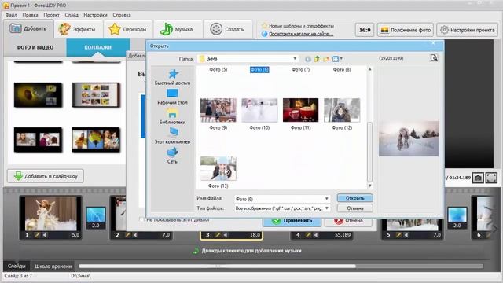Click the timeline horizontal scrollbar

[217, 266]
